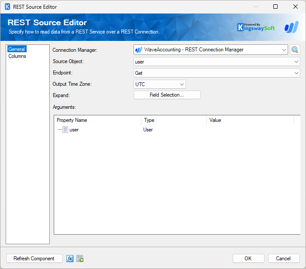
Task: Click the Type column header
Action: (174, 120)
